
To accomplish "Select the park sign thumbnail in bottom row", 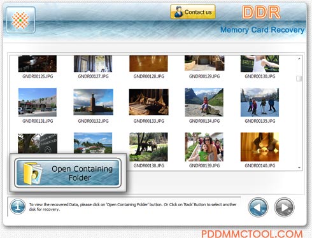I will (38, 143).
